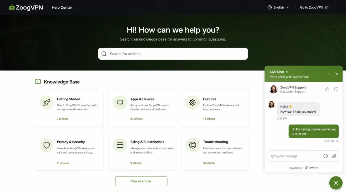Image resolution: width=346 pixels, height=194 pixels.
Task: Open the 11 articles link
Action: tap(63, 163)
